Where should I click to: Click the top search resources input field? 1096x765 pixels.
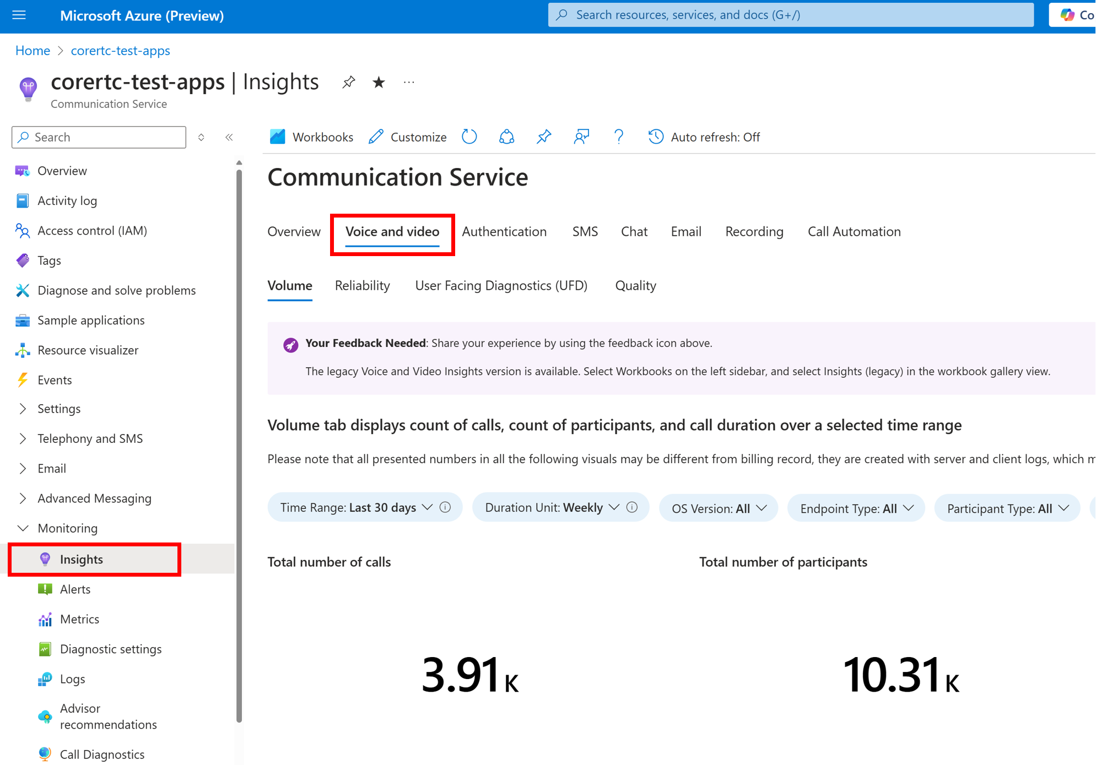click(x=791, y=15)
